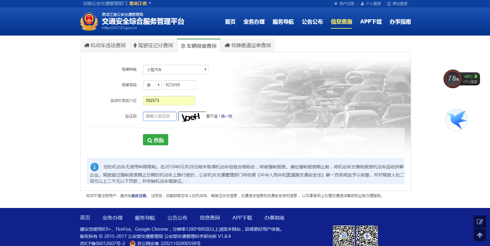
Task: Open 业务办理 in main navigation
Action: tap(254, 22)
